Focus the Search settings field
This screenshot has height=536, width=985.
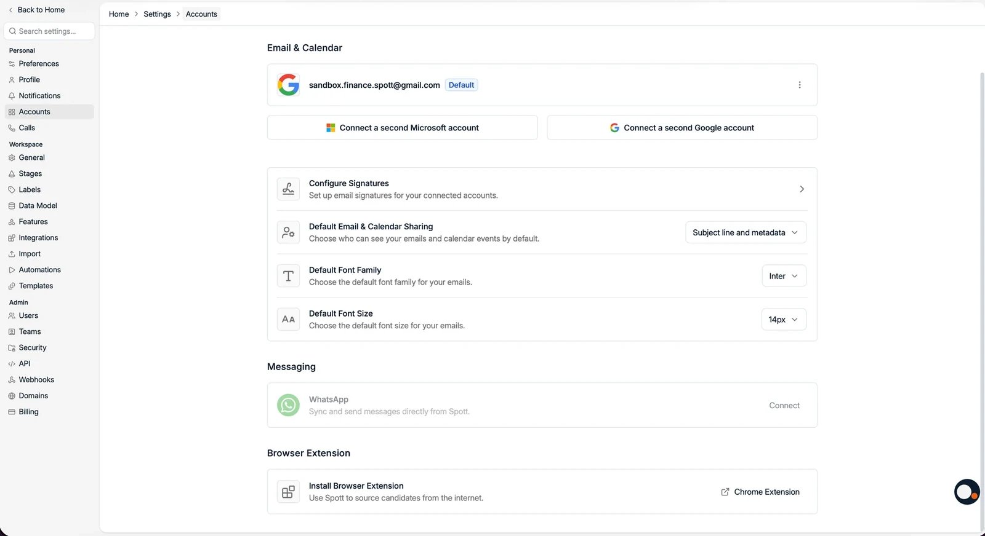[49, 31]
